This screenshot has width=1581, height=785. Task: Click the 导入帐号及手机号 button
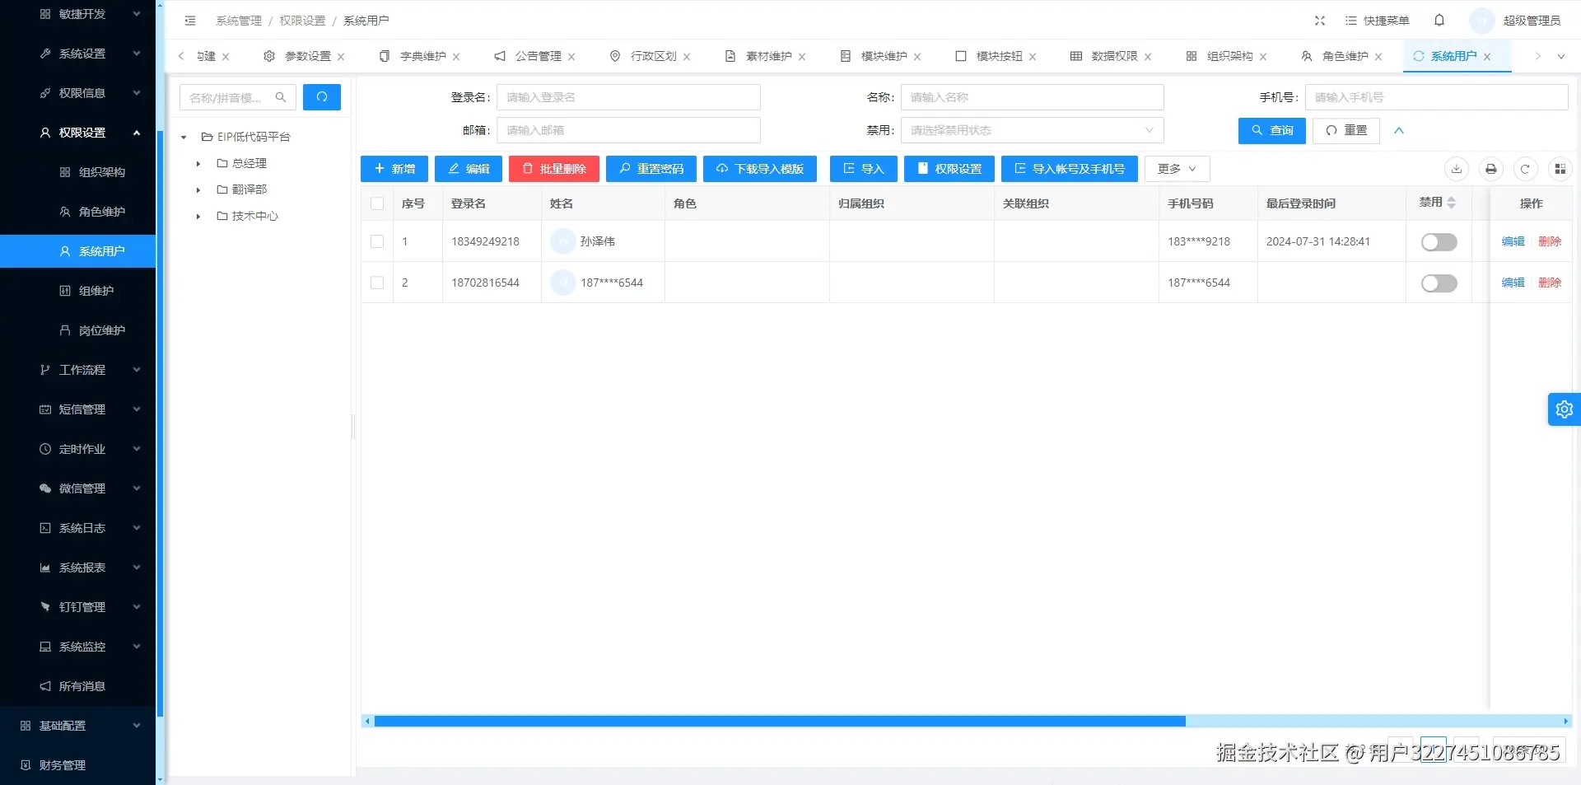[x=1070, y=169]
